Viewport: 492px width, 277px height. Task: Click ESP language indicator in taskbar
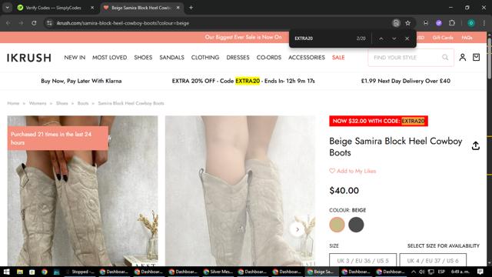pos(441,272)
